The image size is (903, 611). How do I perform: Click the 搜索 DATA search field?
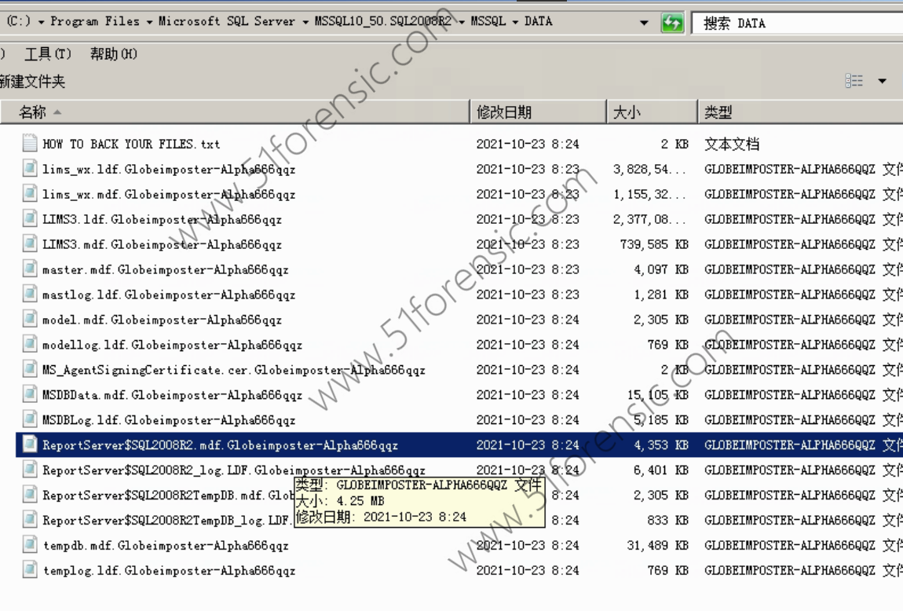click(x=793, y=23)
